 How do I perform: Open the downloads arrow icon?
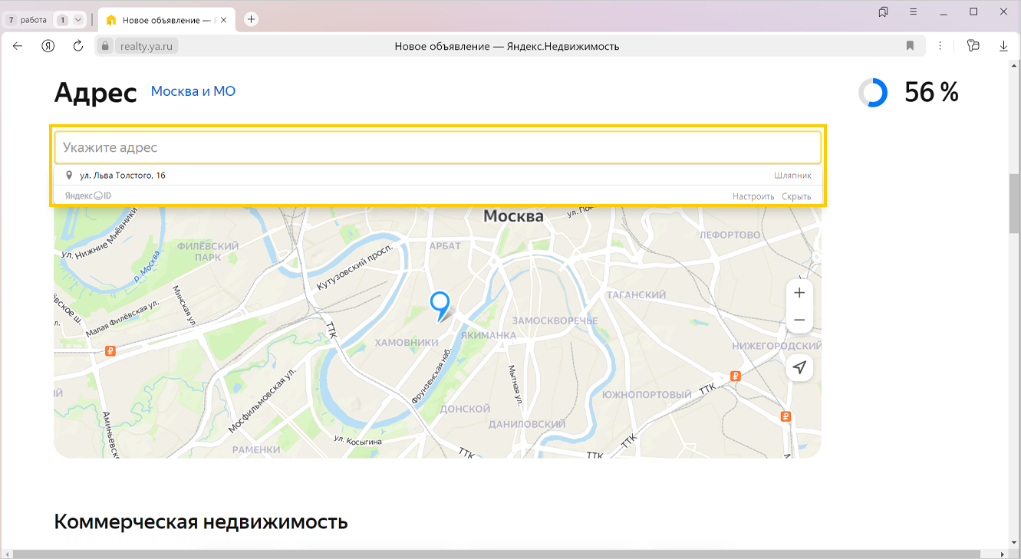pyautogui.click(x=1003, y=46)
